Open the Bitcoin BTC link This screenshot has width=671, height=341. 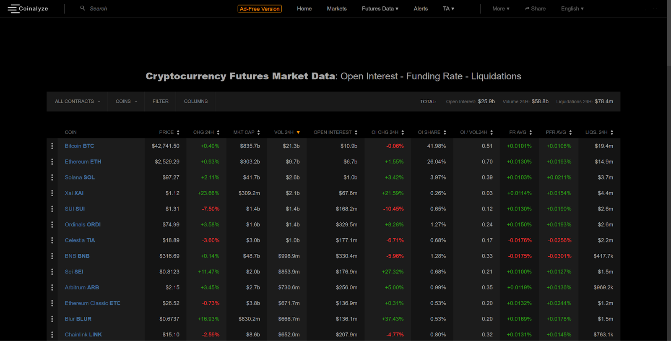pyautogui.click(x=79, y=146)
